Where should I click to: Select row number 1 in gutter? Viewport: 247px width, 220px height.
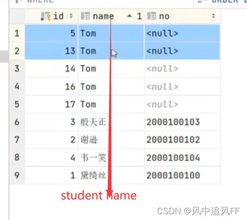coord(17,33)
